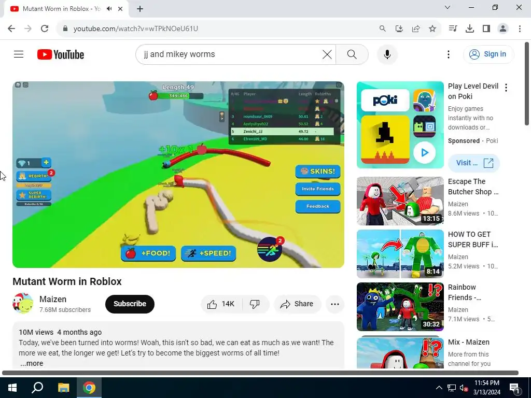Image resolution: width=531 pixels, height=398 pixels.
Task: Subscribe to Maizen
Action: click(x=130, y=304)
